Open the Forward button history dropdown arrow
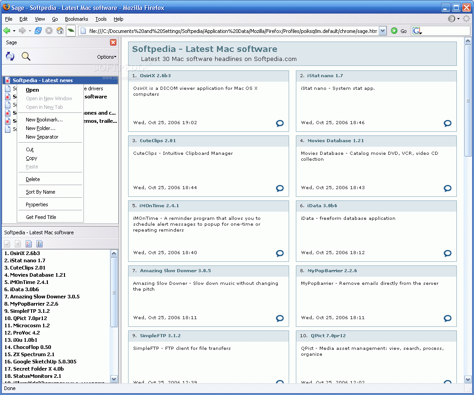Viewport: 474px width, 395px height. [30, 31]
